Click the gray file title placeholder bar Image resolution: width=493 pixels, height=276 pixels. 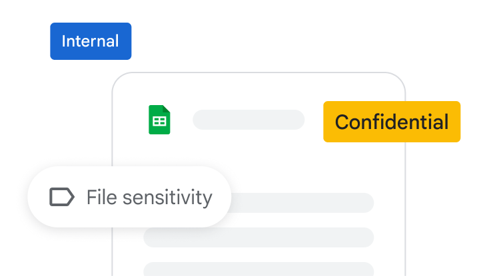point(248,120)
